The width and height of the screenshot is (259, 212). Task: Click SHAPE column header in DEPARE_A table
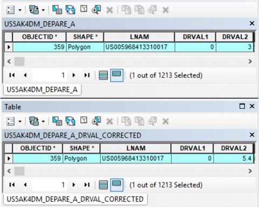85,37
